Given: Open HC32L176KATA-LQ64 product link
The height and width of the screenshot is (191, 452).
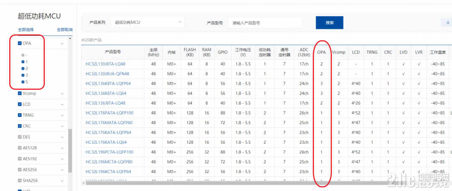Looking at the screenshot, I should tap(106, 143).
